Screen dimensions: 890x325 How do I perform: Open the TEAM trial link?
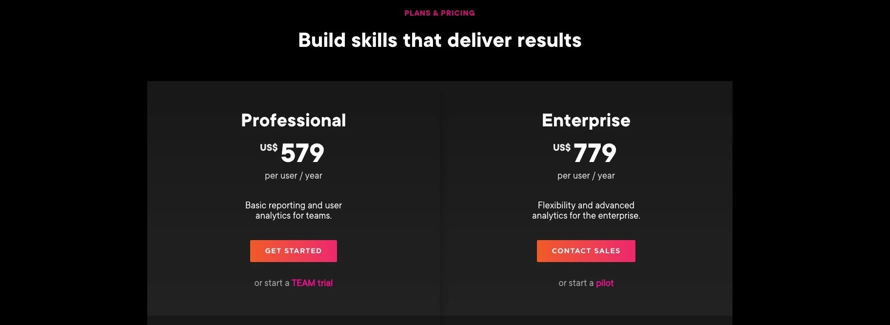pos(312,283)
